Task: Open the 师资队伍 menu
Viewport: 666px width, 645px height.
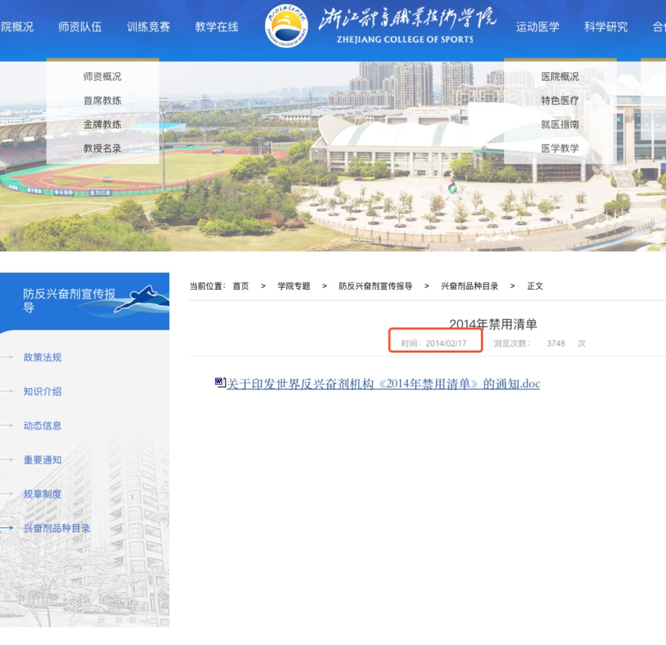Action: 80,27
